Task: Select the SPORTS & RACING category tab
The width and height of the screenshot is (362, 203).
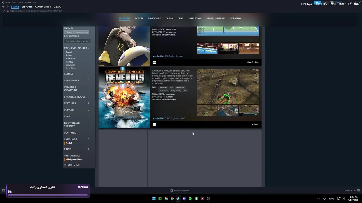Action: pos(216,18)
